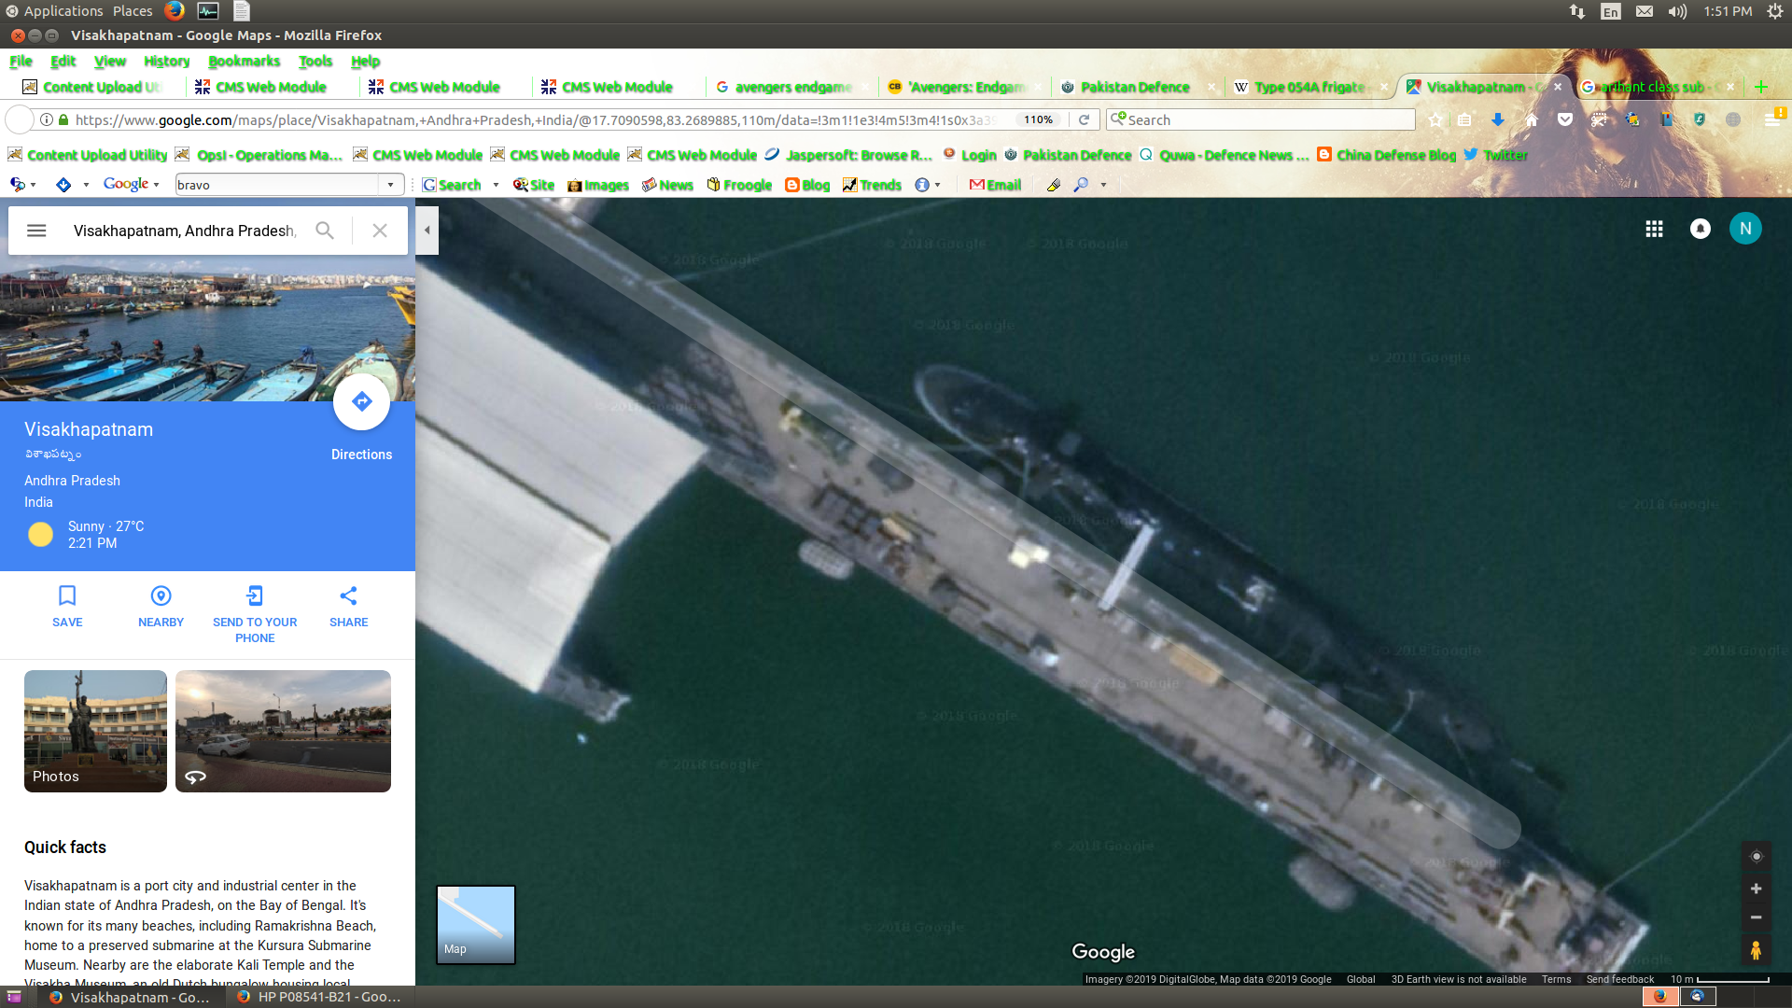Show site information icon in URL bar
Viewport: 1792px width, 1008px height.
[46, 119]
